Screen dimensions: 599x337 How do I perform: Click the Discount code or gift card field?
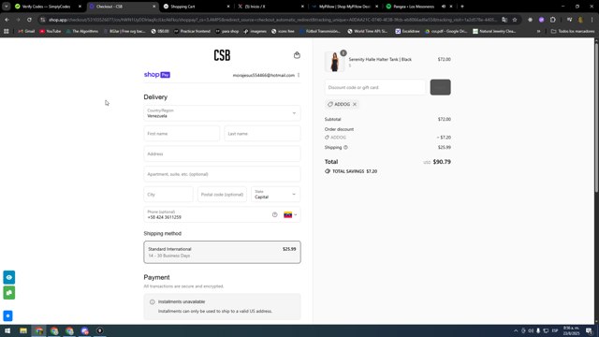pos(374,87)
